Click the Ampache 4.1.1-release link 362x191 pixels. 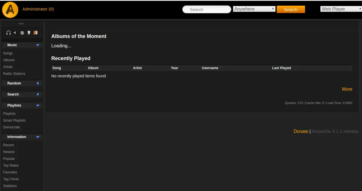coord(335,131)
